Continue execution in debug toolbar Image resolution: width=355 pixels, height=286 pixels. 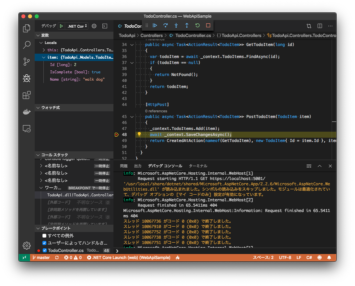(x=155, y=25)
